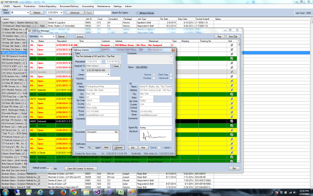Screen dimensions: 313x196
Task: Click the void X in the 46053 In Transit row
Action: point(232,153)
